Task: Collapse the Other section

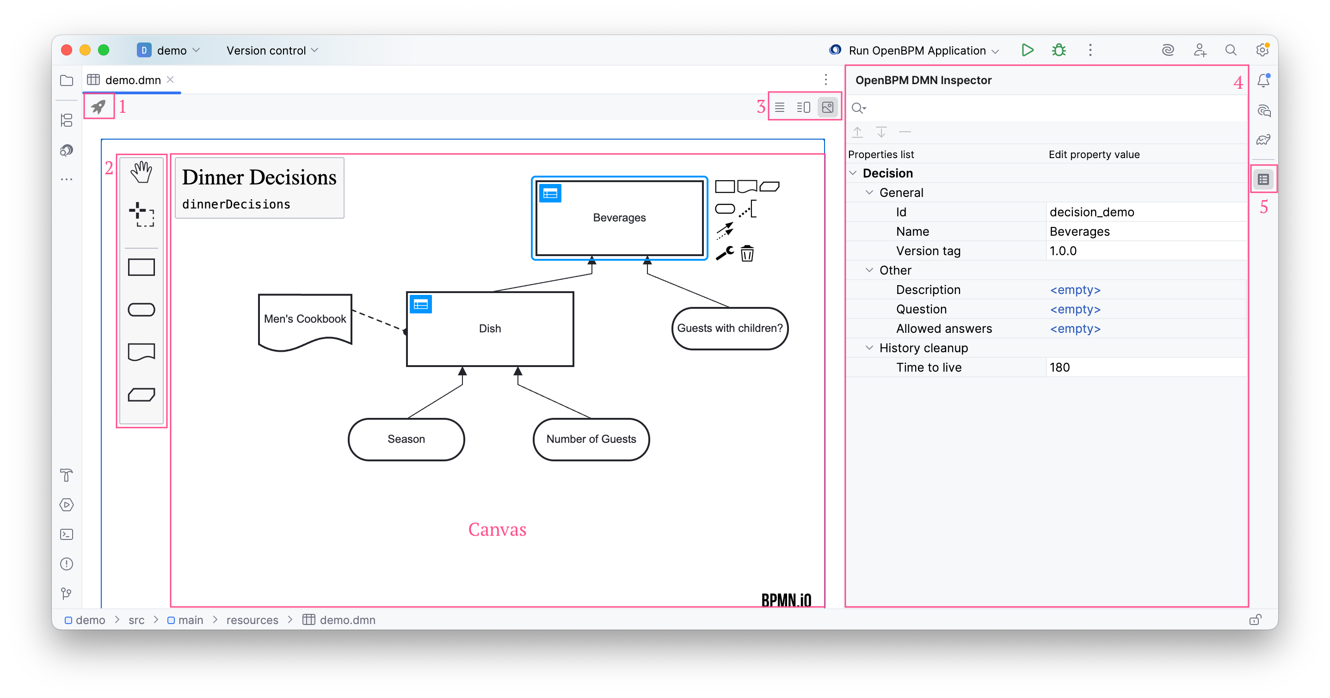Action: pyautogui.click(x=869, y=270)
